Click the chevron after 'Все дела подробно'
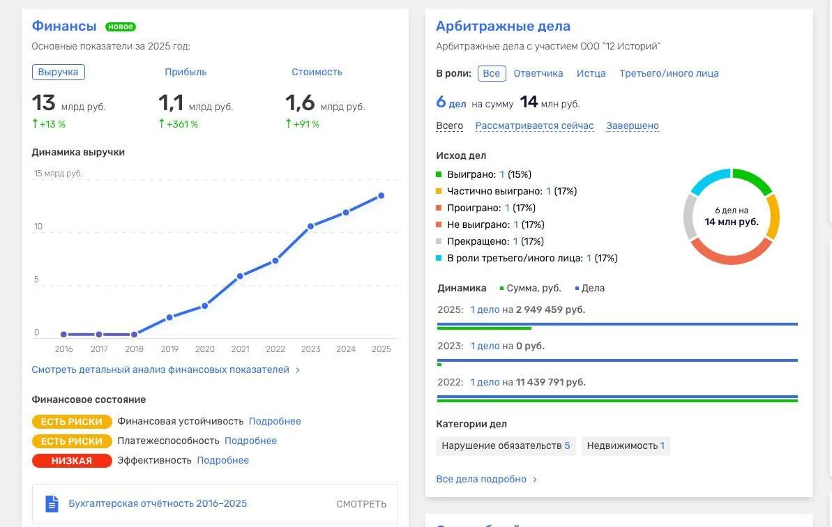The image size is (832, 527). coord(535,480)
